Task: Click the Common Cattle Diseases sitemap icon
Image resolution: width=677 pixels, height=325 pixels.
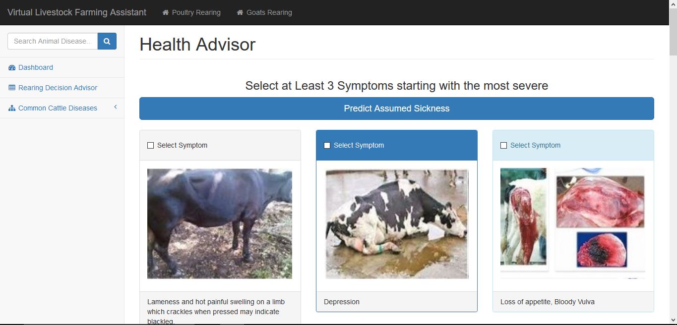Action: point(12,108)
